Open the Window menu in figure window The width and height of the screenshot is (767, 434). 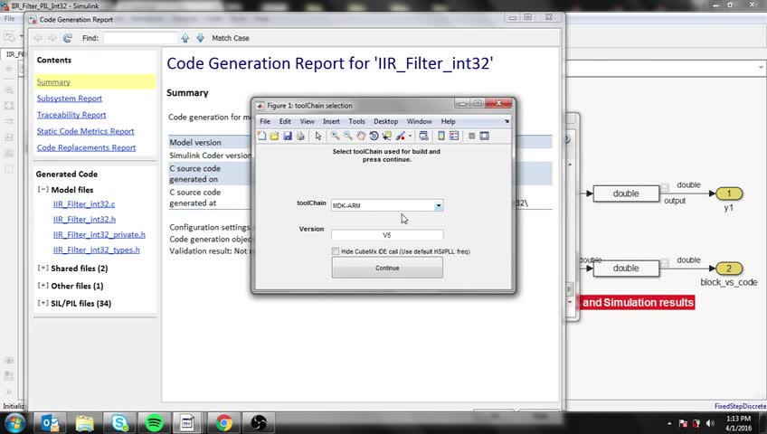point(419,121)
